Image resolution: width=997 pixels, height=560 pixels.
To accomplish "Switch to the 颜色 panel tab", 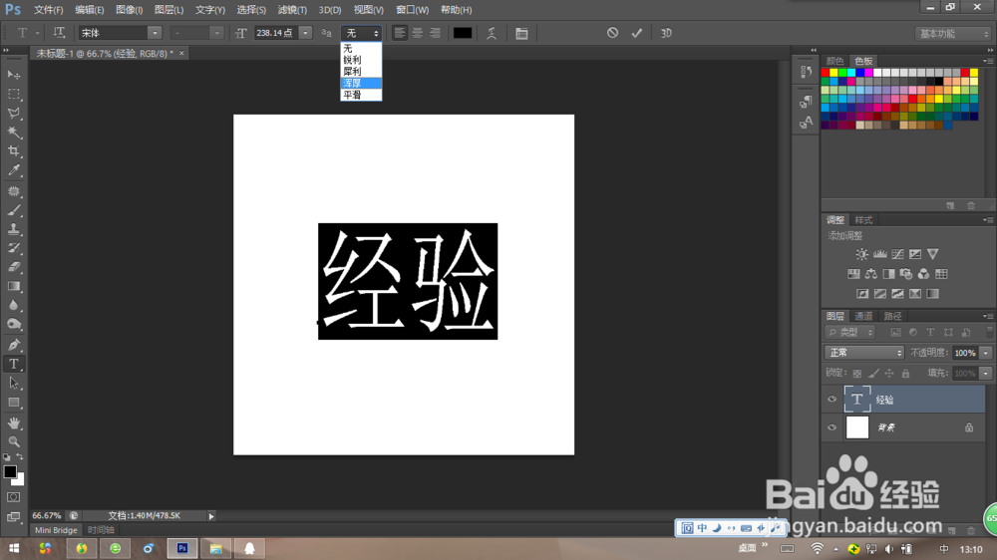I will (x=834, y=61).
